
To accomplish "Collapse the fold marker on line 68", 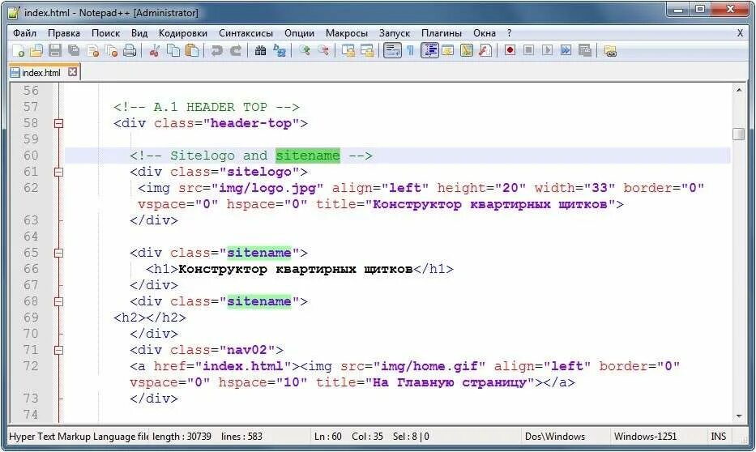I will (59, 301).
